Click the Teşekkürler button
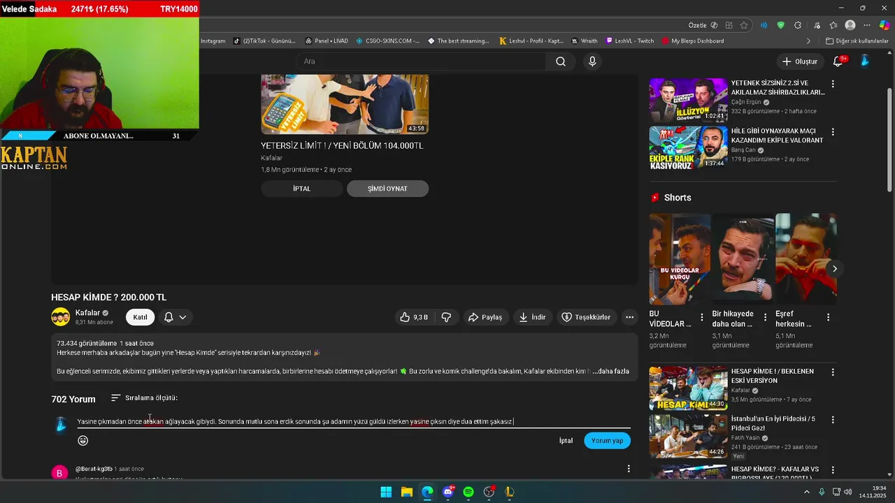 click(x=586, y=317)
